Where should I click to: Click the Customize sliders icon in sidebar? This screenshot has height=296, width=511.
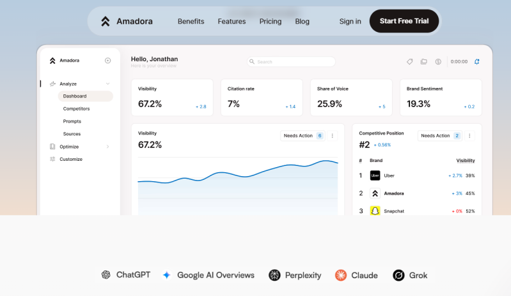coord(52,159)
